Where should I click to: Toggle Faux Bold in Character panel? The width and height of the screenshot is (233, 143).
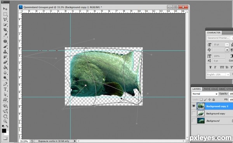(x=210, y=67)
